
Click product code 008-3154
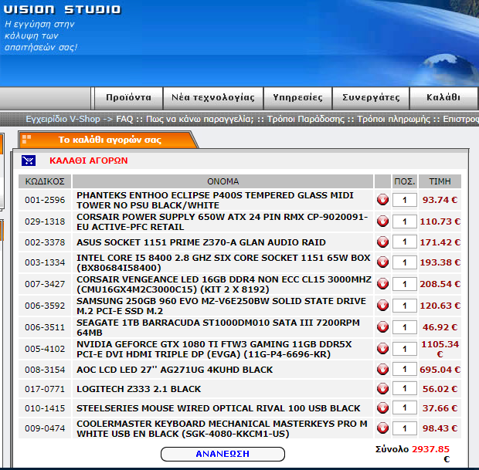45,370
